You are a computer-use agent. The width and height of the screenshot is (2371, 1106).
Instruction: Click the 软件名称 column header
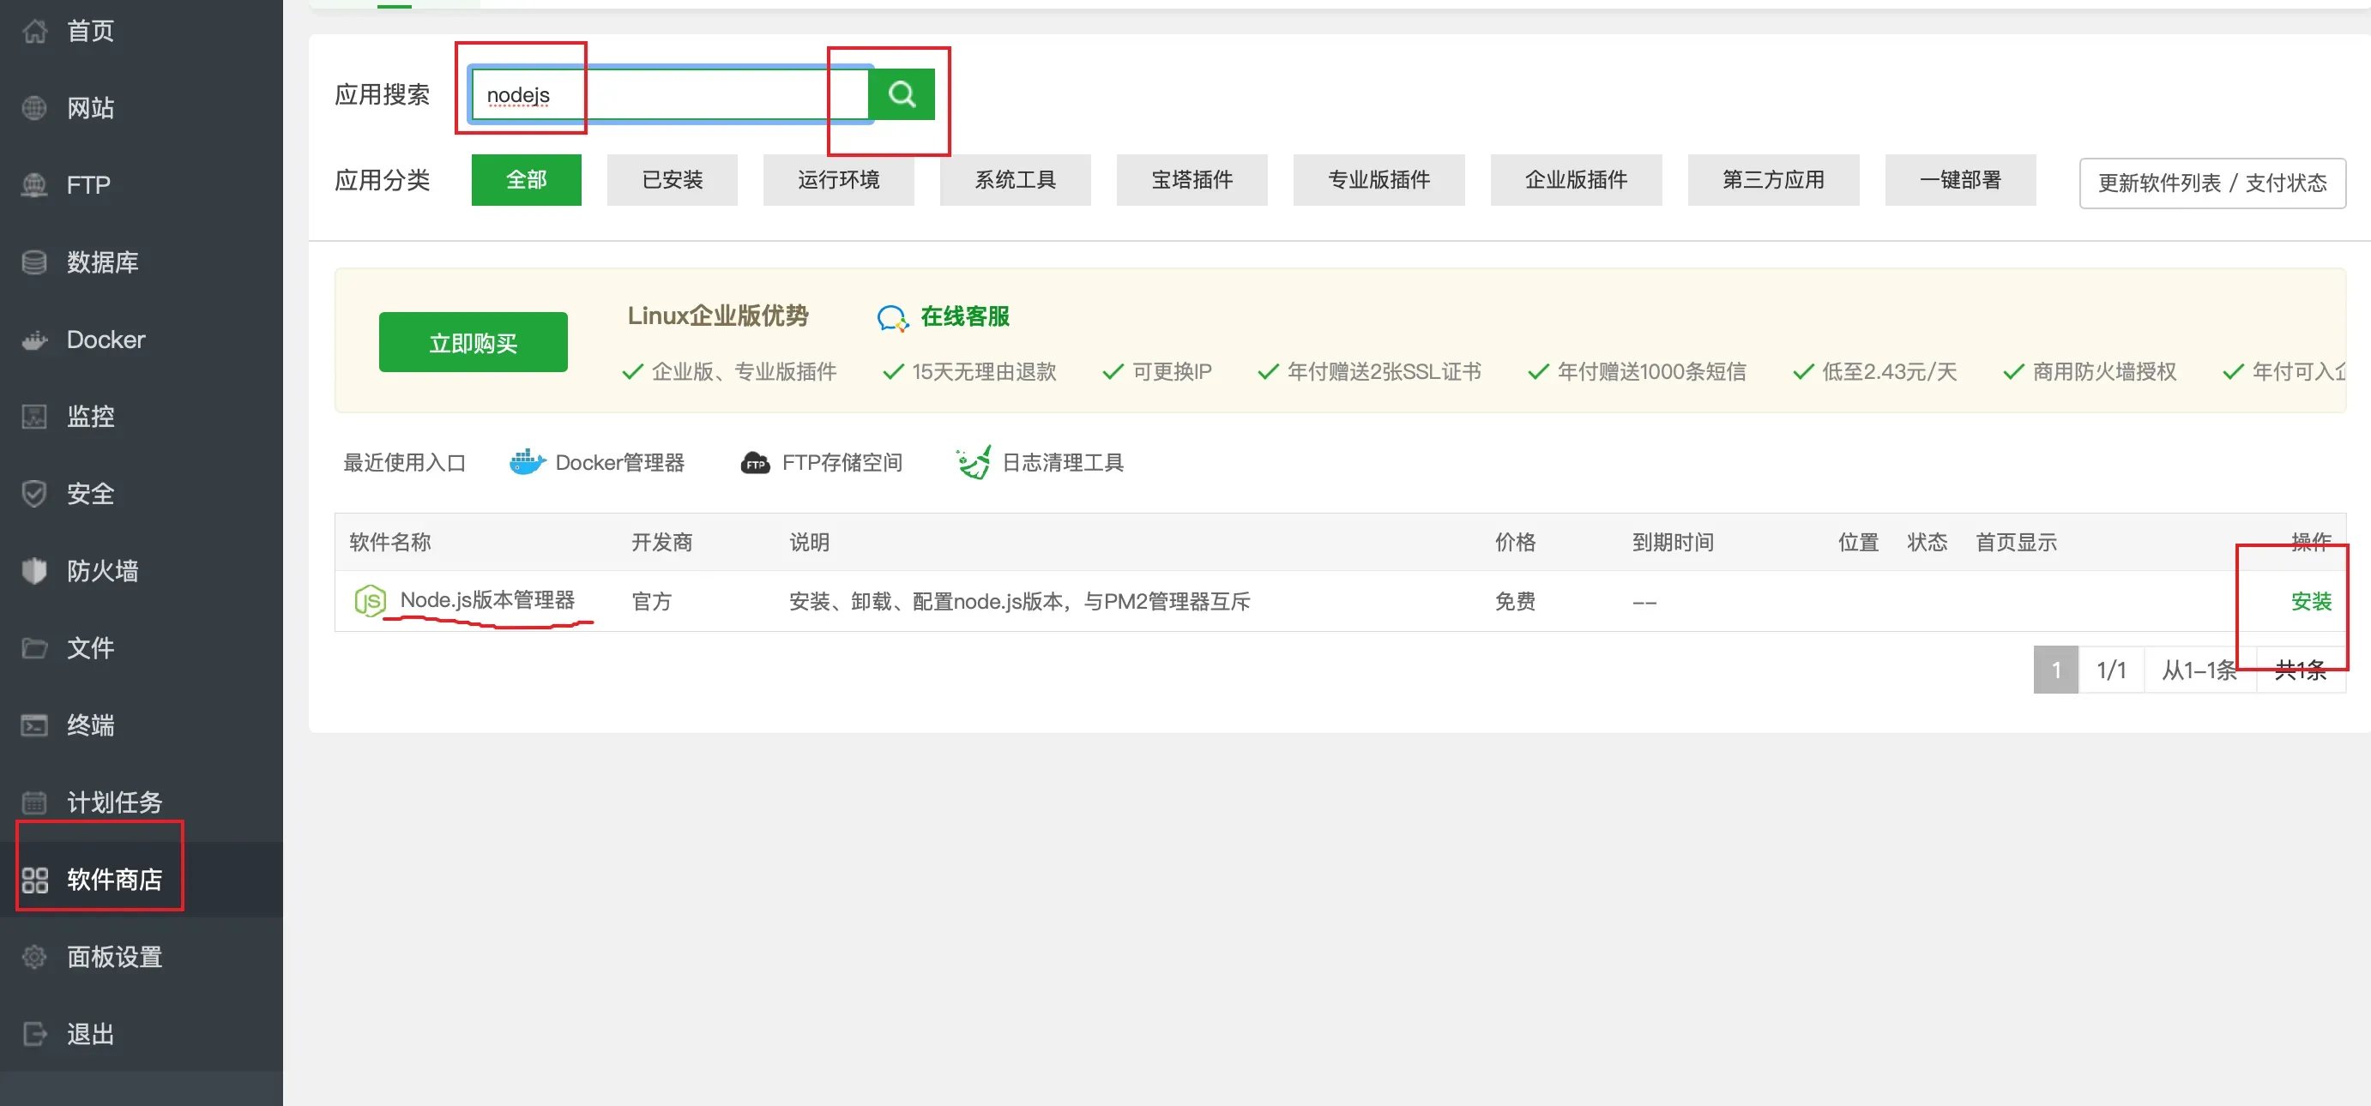click(390, 542)
